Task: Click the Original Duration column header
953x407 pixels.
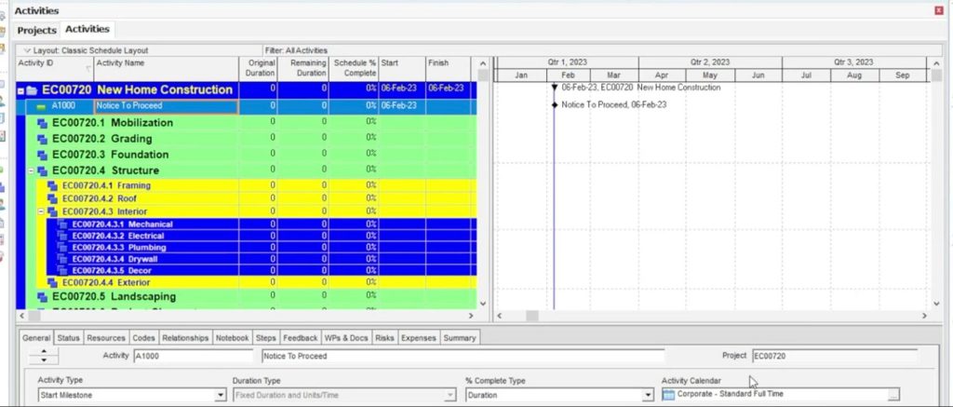Action: (259, 69)
